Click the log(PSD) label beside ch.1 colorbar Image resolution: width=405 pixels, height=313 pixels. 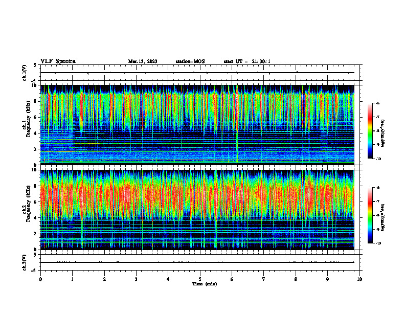coord(383,133)
